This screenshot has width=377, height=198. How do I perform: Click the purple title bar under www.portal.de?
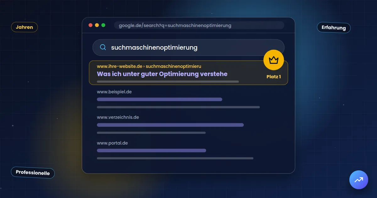coord(151,151)
